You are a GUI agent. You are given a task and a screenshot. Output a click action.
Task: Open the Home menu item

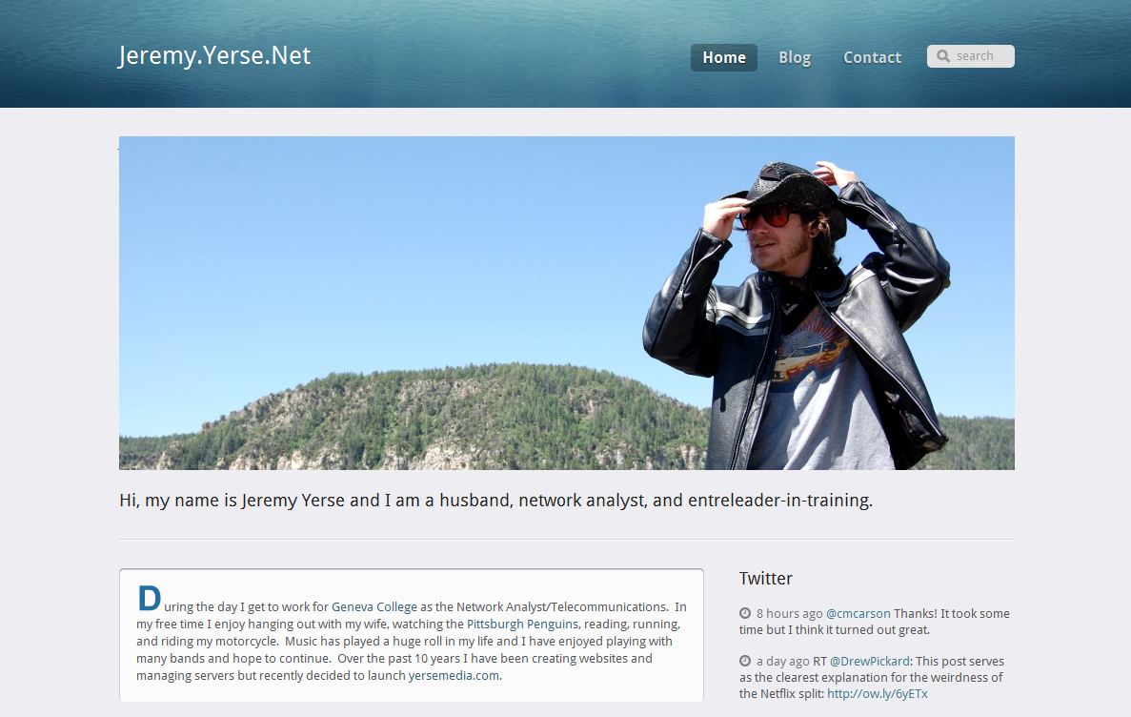(x=723, y=58)
